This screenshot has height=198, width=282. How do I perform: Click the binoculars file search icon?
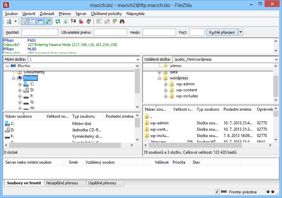(x=122, y=21)
